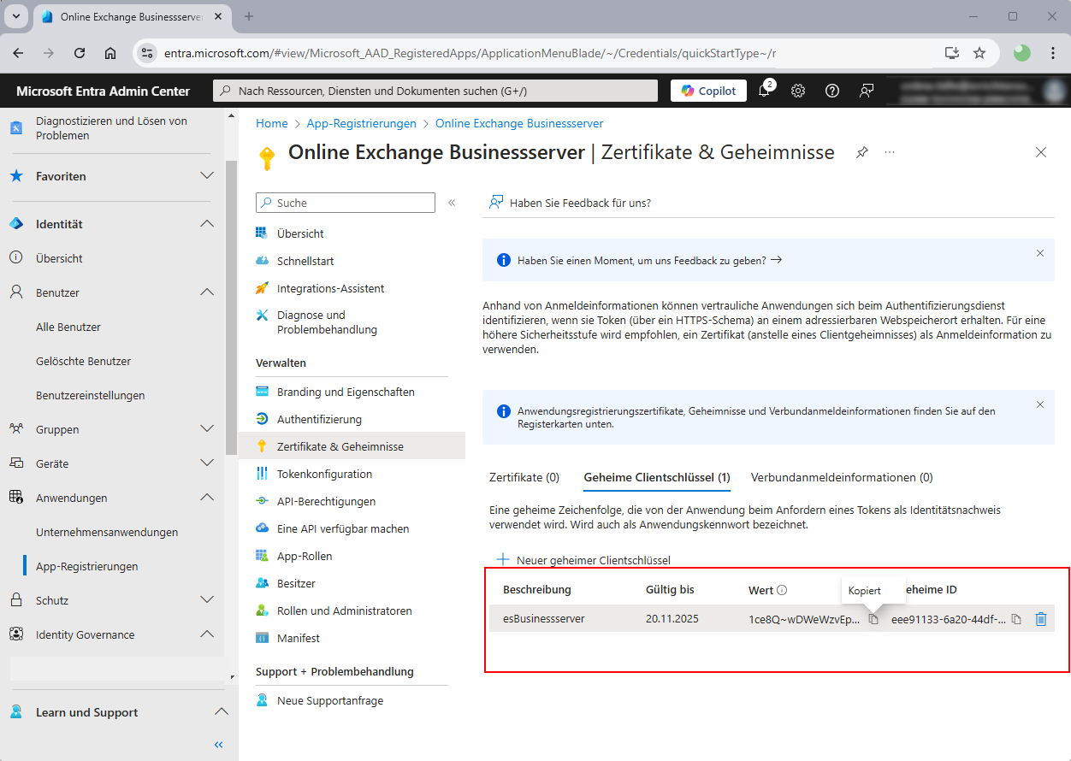Copy the client secret value
The width and height of the screenshot is (1071, 761).
[873, 619]
